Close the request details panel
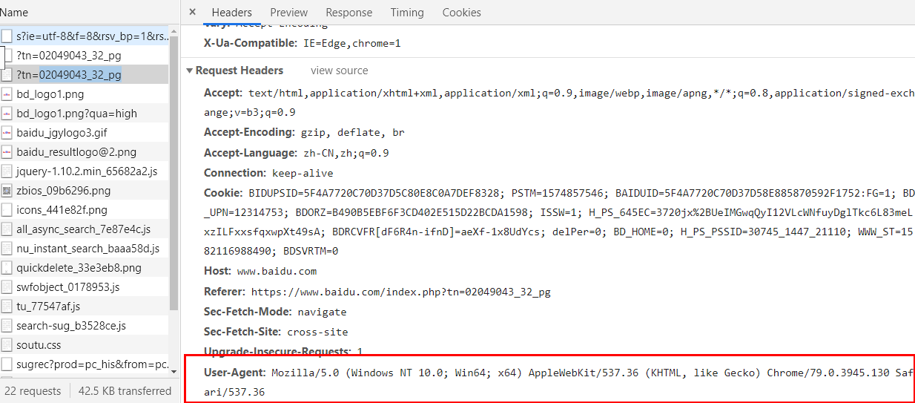 point(192,12)
